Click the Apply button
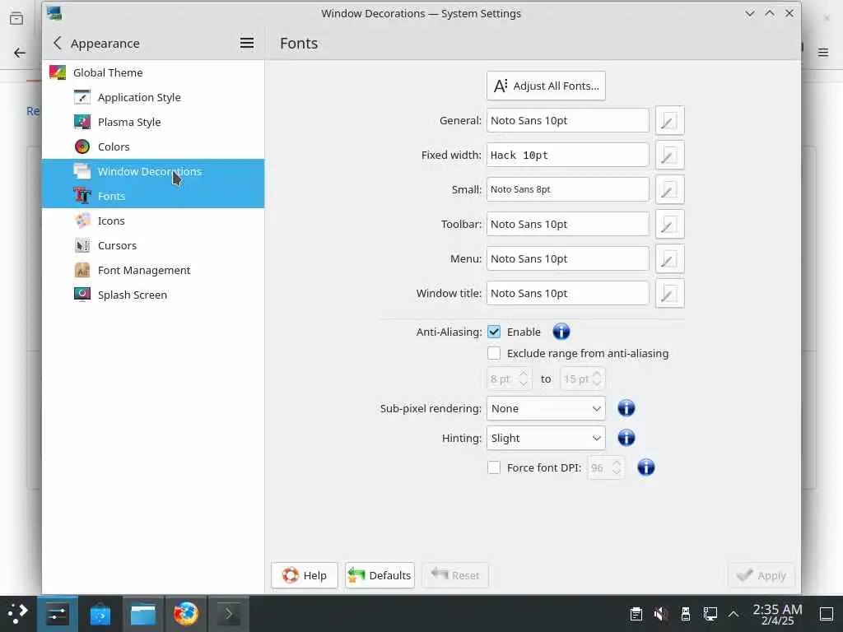843x632 pixels. click(761, 575)
